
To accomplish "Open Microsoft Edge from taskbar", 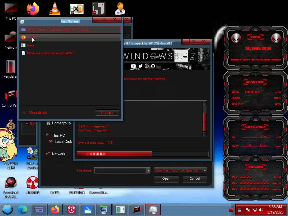I will point(22,210).
